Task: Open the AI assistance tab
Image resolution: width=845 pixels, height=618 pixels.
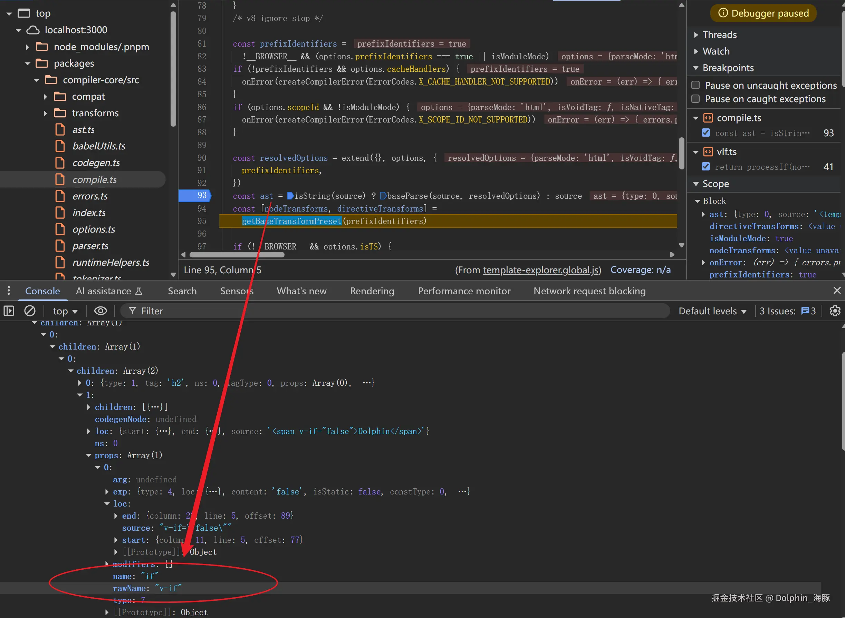Action: 109,291
